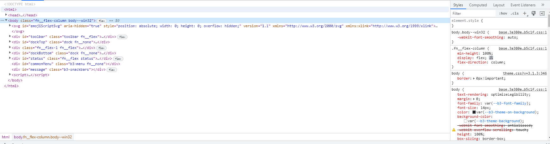Image resolution: width=550 pixels, height=144 pixels.
Task: Click the ellipsis actions on body row
Action: (2, 21)
